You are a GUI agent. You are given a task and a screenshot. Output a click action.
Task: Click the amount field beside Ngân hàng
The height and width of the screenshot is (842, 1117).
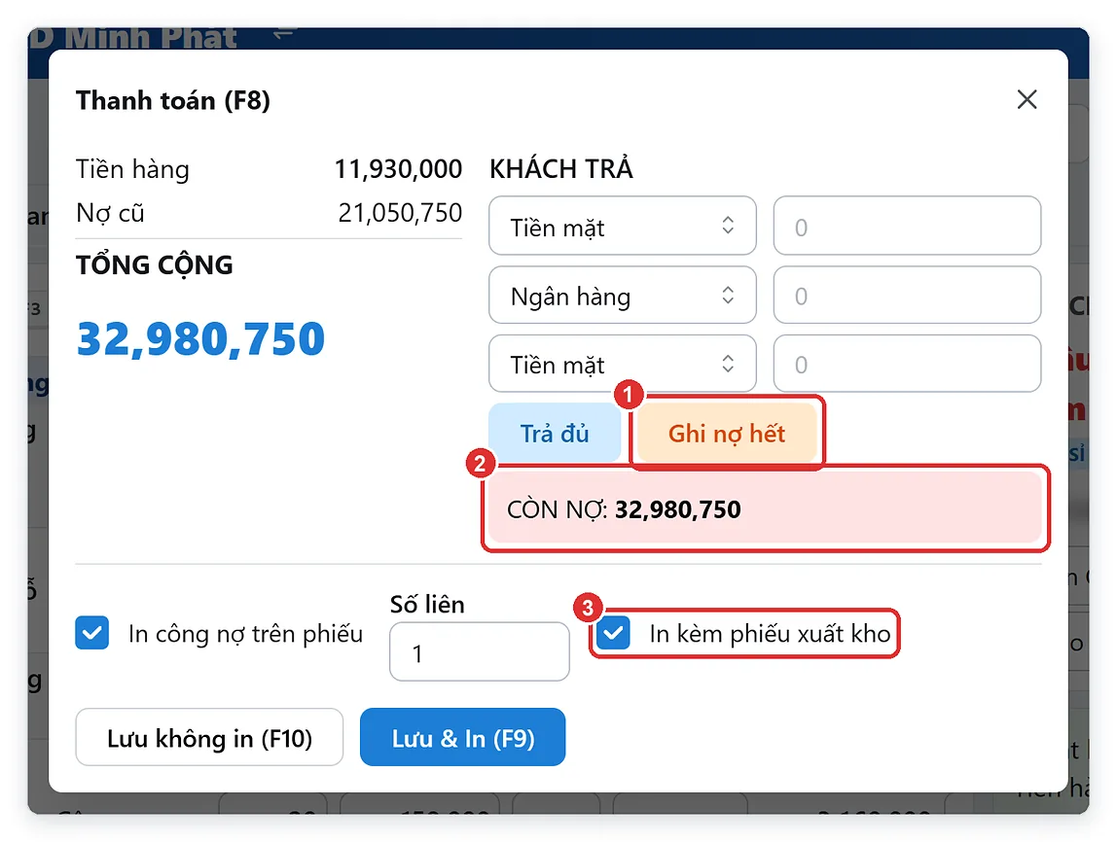click(x=907, y=295)
